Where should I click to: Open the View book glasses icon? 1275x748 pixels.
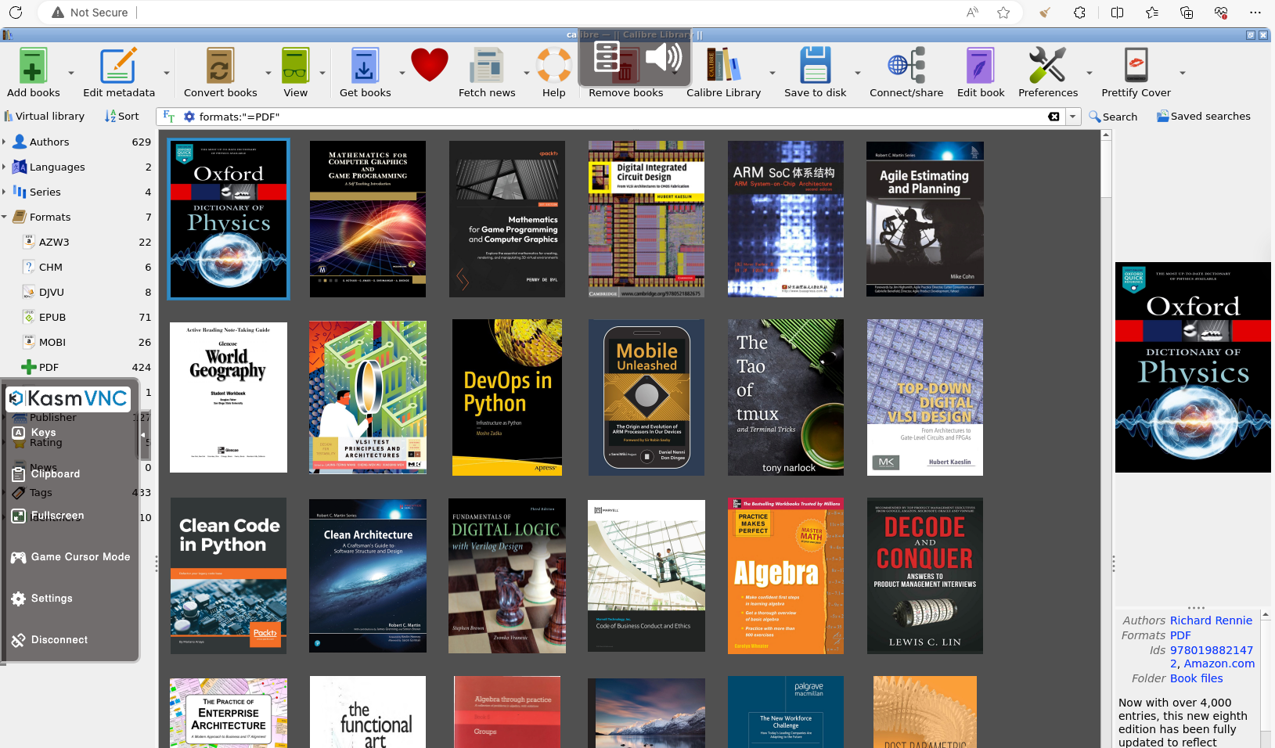click(x=295, y=66)
